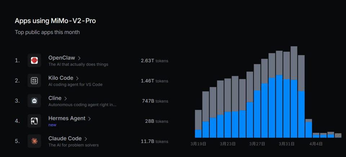Open the Hermes Agent app page
This screenshot has width=346, height=157.
pyautogui.click(x=67, y=118)
